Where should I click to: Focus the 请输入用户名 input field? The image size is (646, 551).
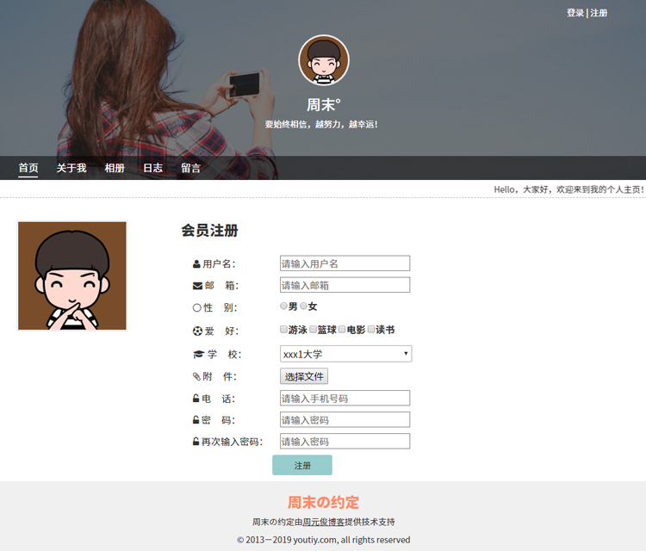345,263
